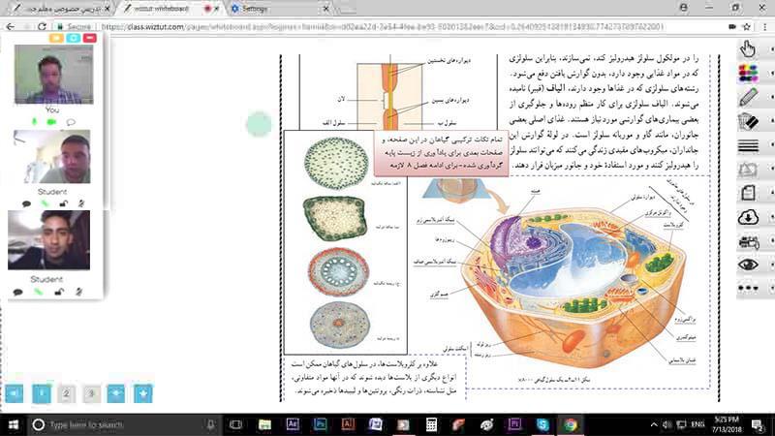Toggle the first student's unlock permission icon
The image size is (775, 436).
click(61, 203)
